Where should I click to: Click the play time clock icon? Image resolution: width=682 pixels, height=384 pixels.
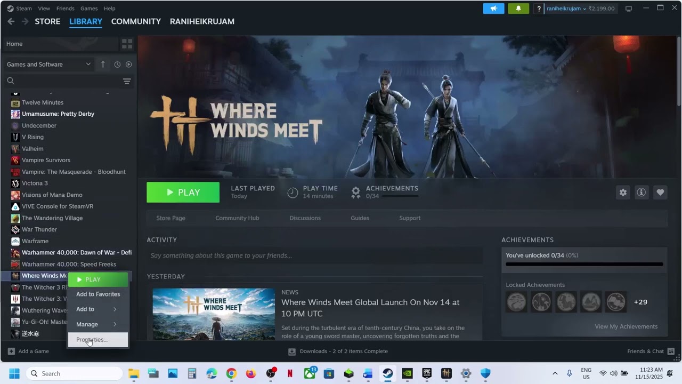tap(293, 193)
